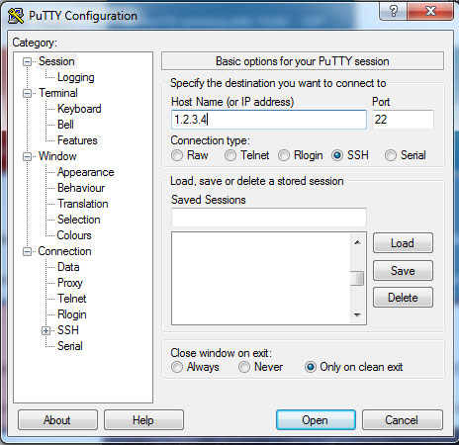Open the Keyboard settings category

point(79,109)
